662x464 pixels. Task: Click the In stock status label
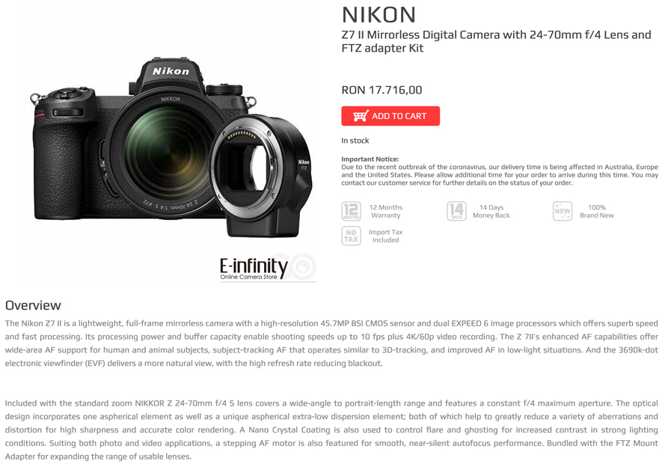point(355,140)
